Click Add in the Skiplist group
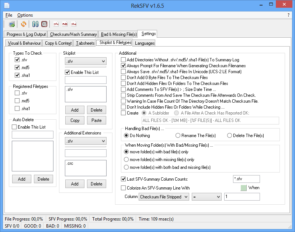This screenshot has height=232, width=295. pyautogui.click(x=75, y=110)
